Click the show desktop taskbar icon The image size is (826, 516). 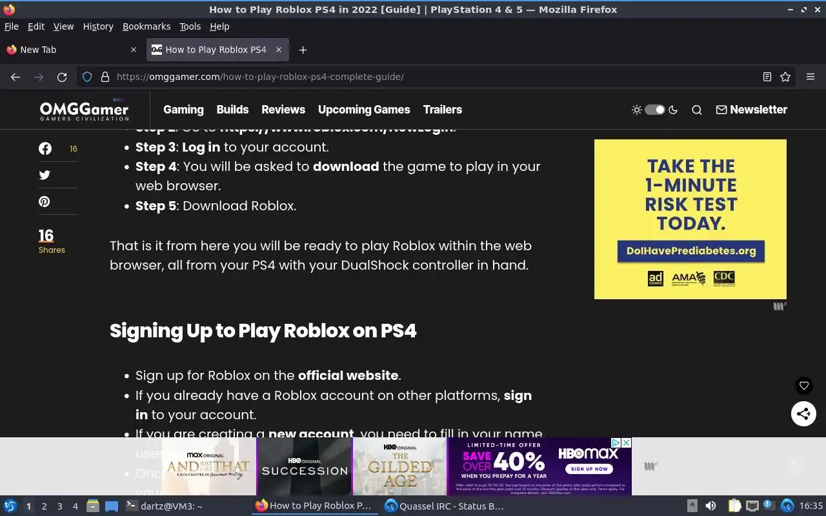click(x=112, y=506)
